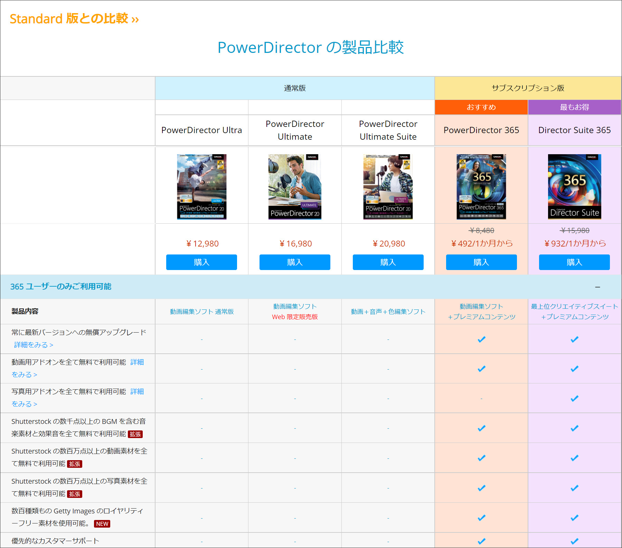Click the おすすめ orange badge

tap(481, 107)
